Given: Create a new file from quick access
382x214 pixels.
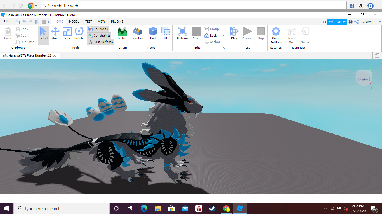Looking at the screenshot, I should [x=18, y=21].
